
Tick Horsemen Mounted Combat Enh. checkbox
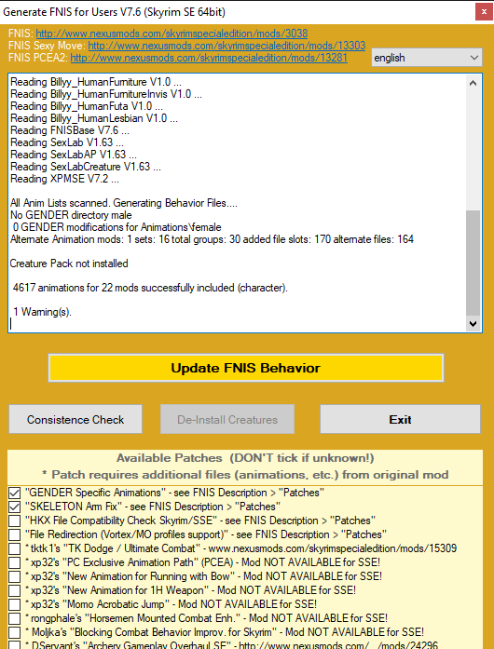pos(15,618)
